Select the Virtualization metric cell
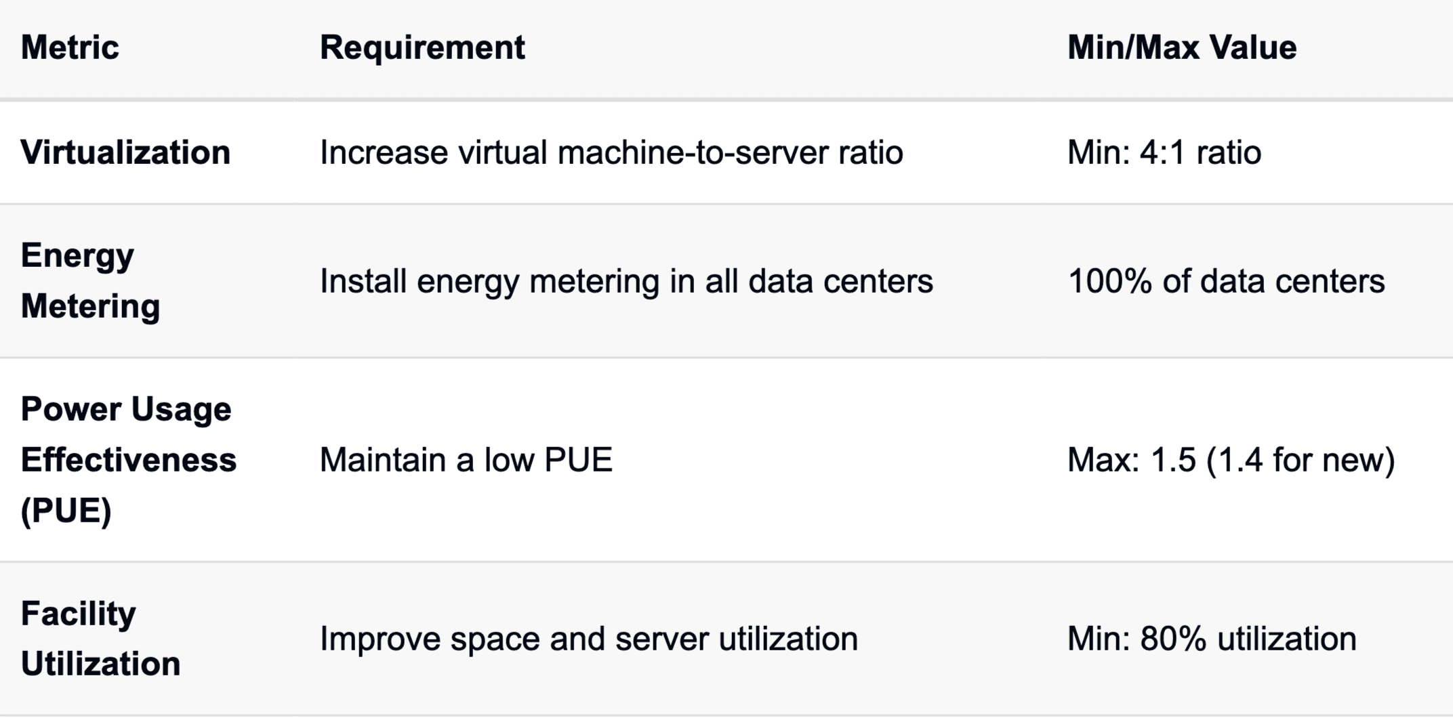The height and width of the screenshot is (718, 1453). click(125, 152)
